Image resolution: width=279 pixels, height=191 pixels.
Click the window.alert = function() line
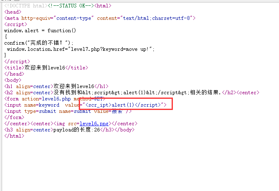tap(40, 31)
